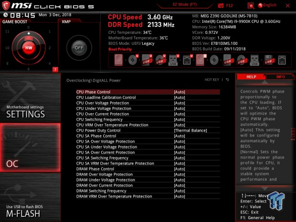Viewport: 296px width, 222px height.
Task: Select legacy USB optical drive boot icon
Action: point(241,60)
